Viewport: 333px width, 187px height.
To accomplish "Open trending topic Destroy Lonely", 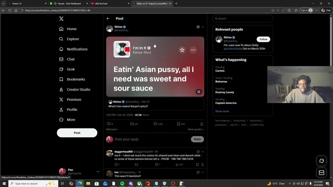I will (x=225, y=92).
